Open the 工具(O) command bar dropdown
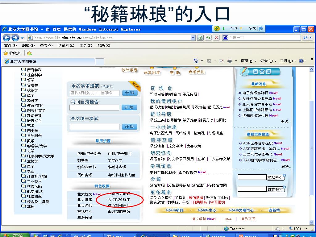 click(x=288, y=61)
